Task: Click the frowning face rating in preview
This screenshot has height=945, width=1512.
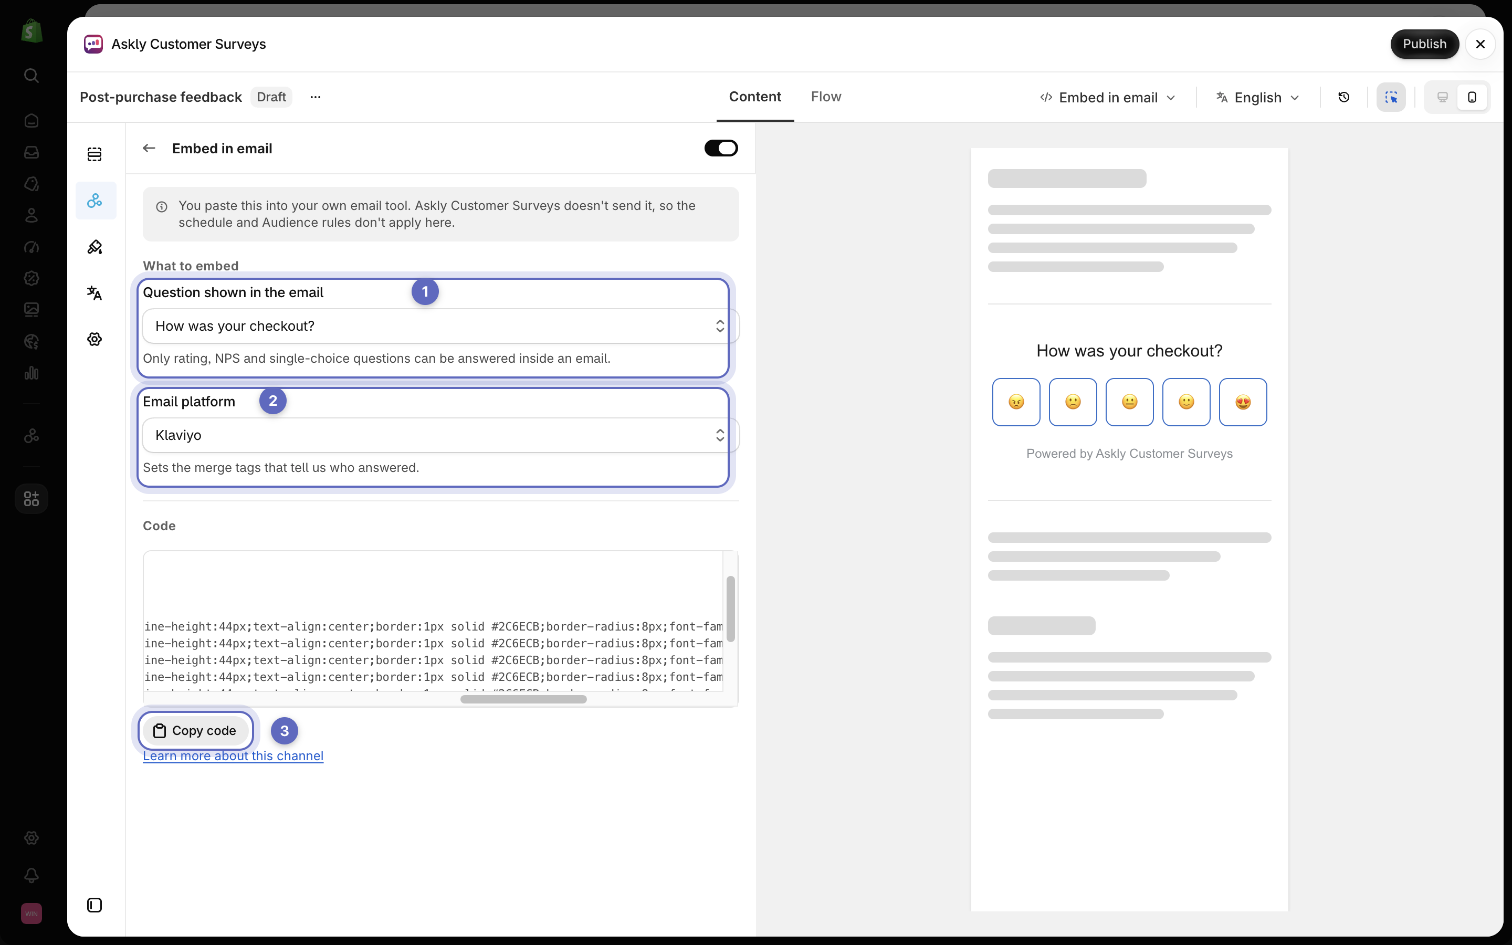Action: click(1073, 402)
